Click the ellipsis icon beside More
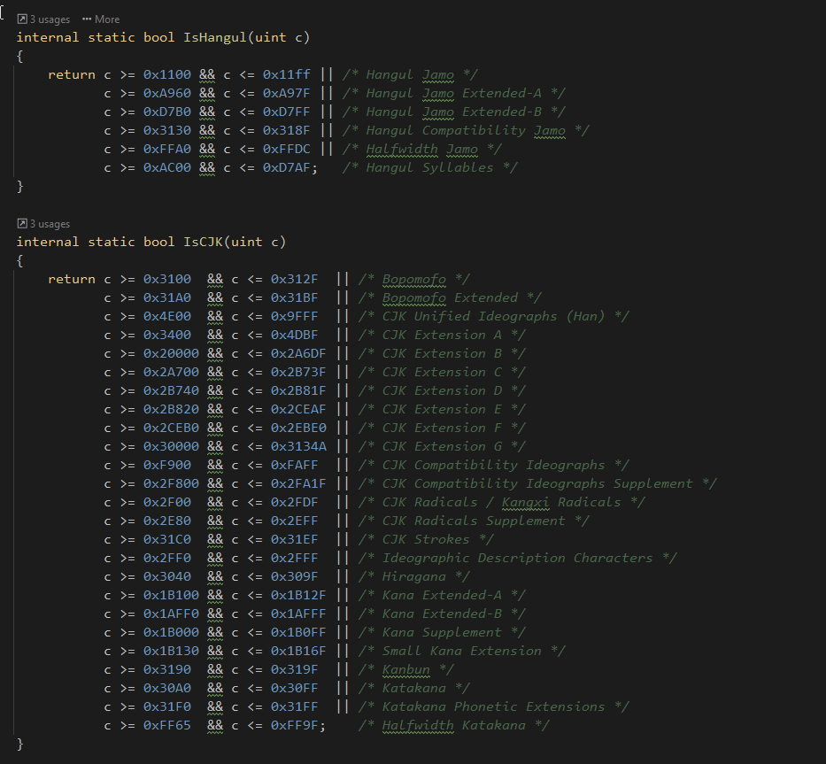The width and height of the screenshot is (826, 764). tap(87, 19)
